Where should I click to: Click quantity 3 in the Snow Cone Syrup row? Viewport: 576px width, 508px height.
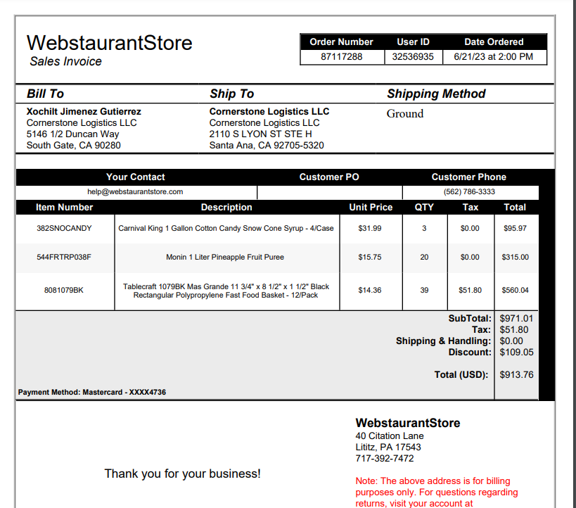coord(424,228)
